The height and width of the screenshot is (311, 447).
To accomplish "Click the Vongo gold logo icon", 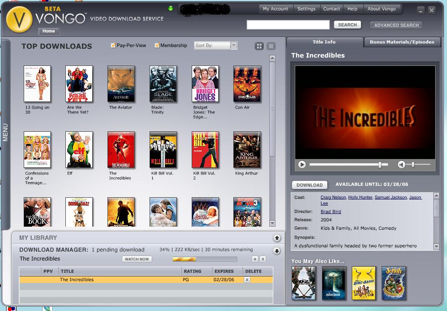I will [x=19, y=19].
